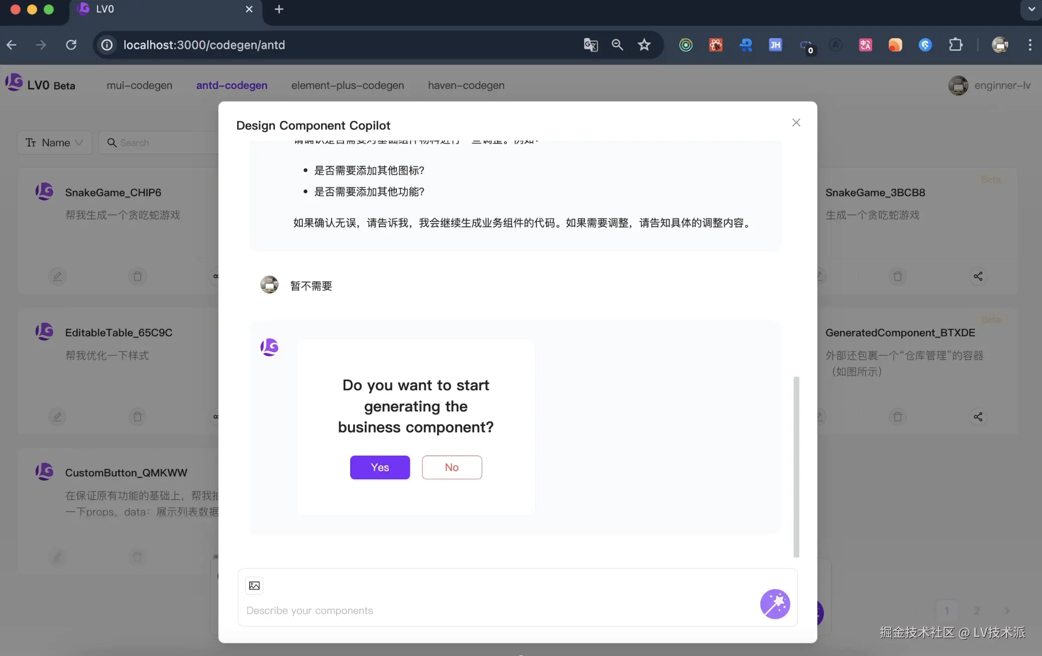1042x656 pixels.
Task: Bookmark page with star icon
Action: coord(644,45)
